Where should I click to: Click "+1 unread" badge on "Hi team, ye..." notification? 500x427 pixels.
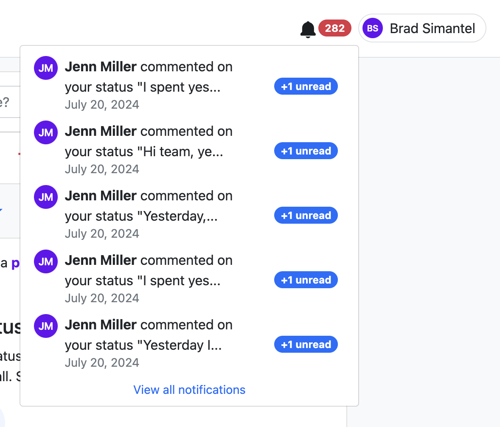[306, 151]
